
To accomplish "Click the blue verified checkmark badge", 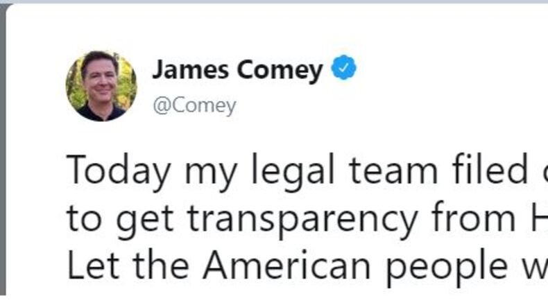I will (x=343, y=67).
